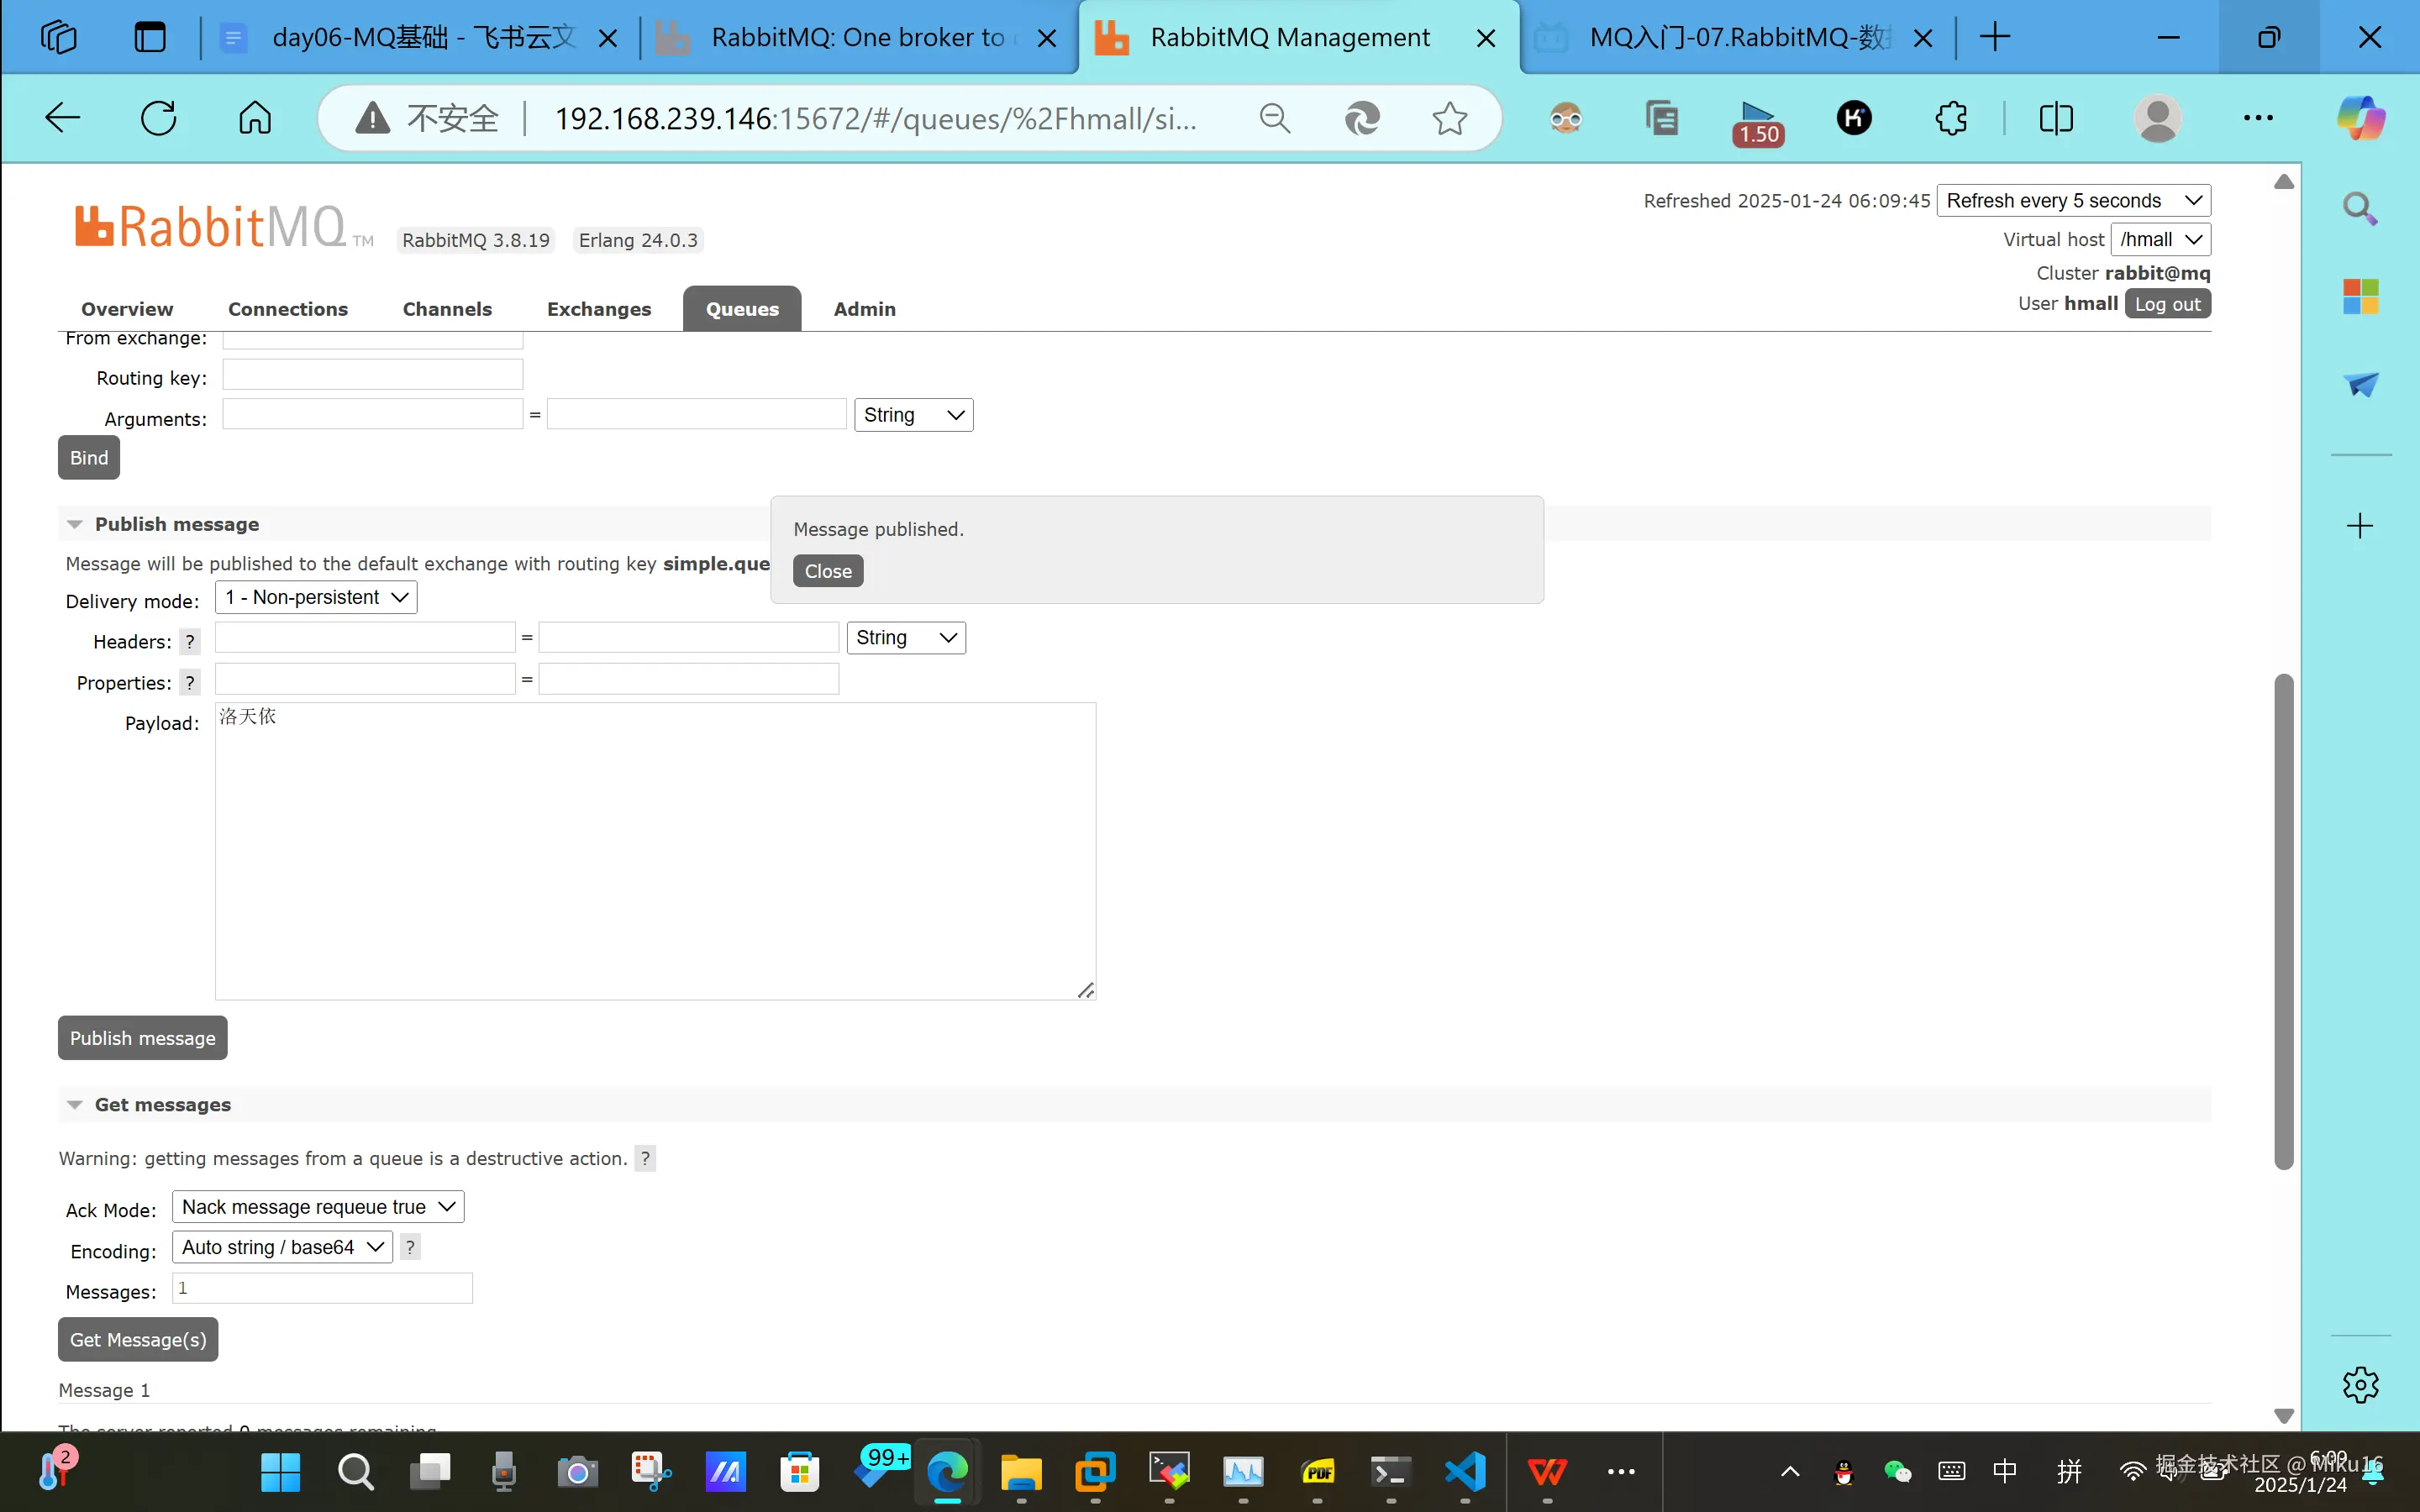Open the Delivery mode dropdown
This screenshot has width=2420, height=1512.
click(316, 598)
